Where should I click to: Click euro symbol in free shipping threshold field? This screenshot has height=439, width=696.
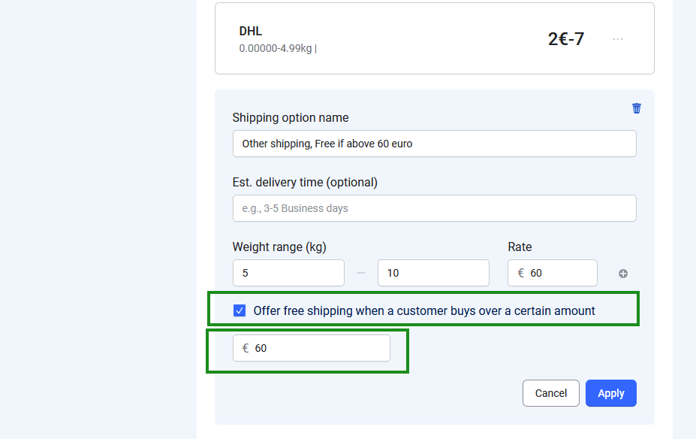pyautogui.click(x=246, y=348)
